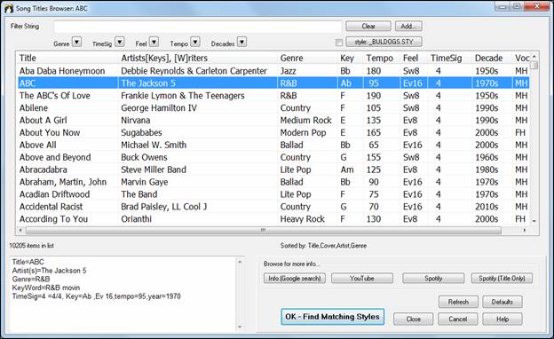Sort list by Tempo column header
The width and height of the screenshot is (554, 339).
(379, 59)
